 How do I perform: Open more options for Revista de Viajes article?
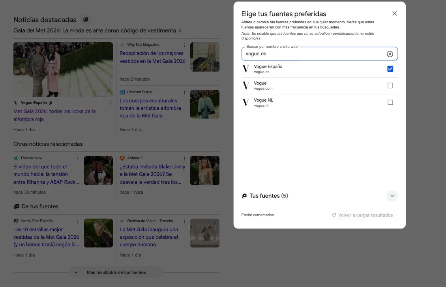tap(184, 221)
